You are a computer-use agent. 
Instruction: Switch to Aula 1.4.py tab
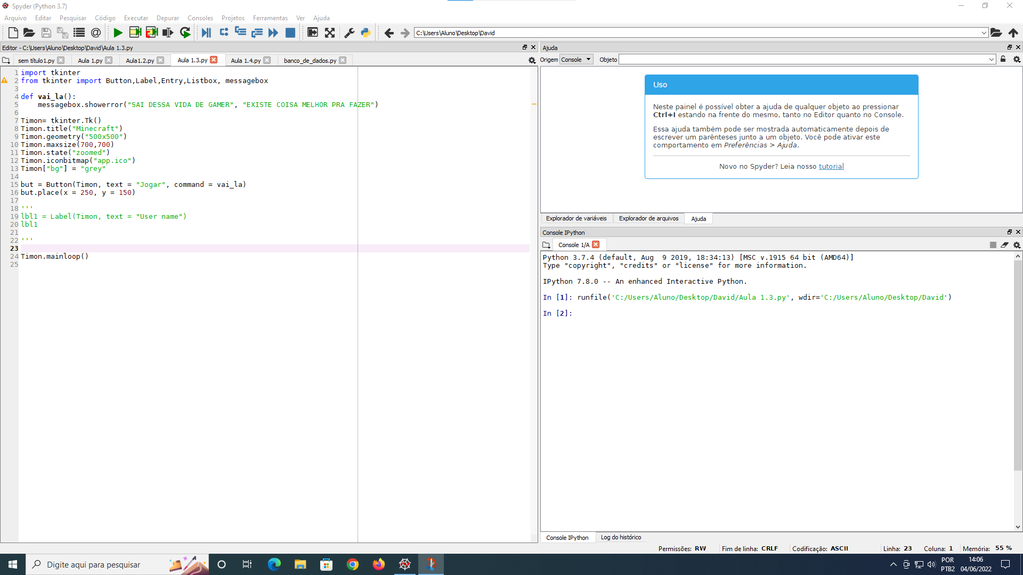246,61
